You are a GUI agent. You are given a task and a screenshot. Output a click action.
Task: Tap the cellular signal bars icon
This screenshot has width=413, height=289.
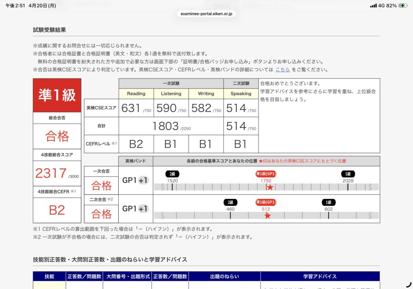pos(372,6)
